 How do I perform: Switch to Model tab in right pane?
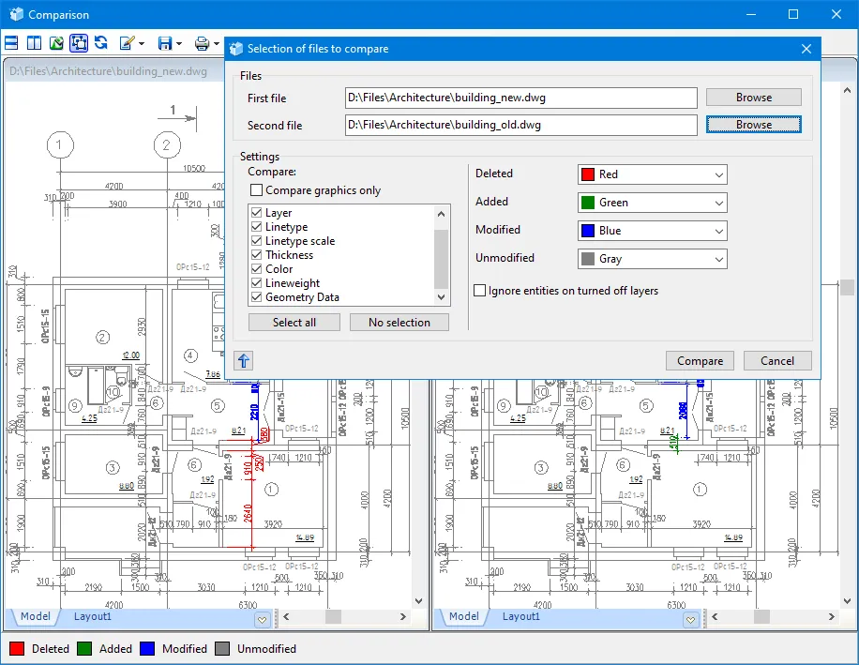coord(463,616)
